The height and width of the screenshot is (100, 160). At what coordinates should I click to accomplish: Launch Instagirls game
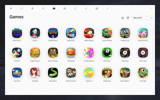[x=35, y=73]
